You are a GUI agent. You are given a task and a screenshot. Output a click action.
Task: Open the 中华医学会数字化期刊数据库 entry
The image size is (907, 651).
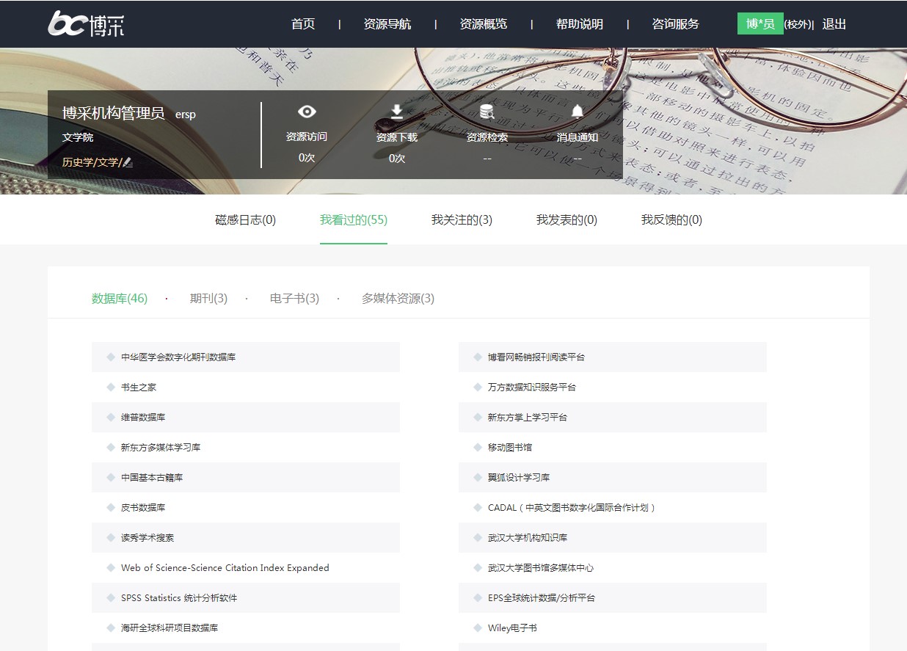(178, 357)
